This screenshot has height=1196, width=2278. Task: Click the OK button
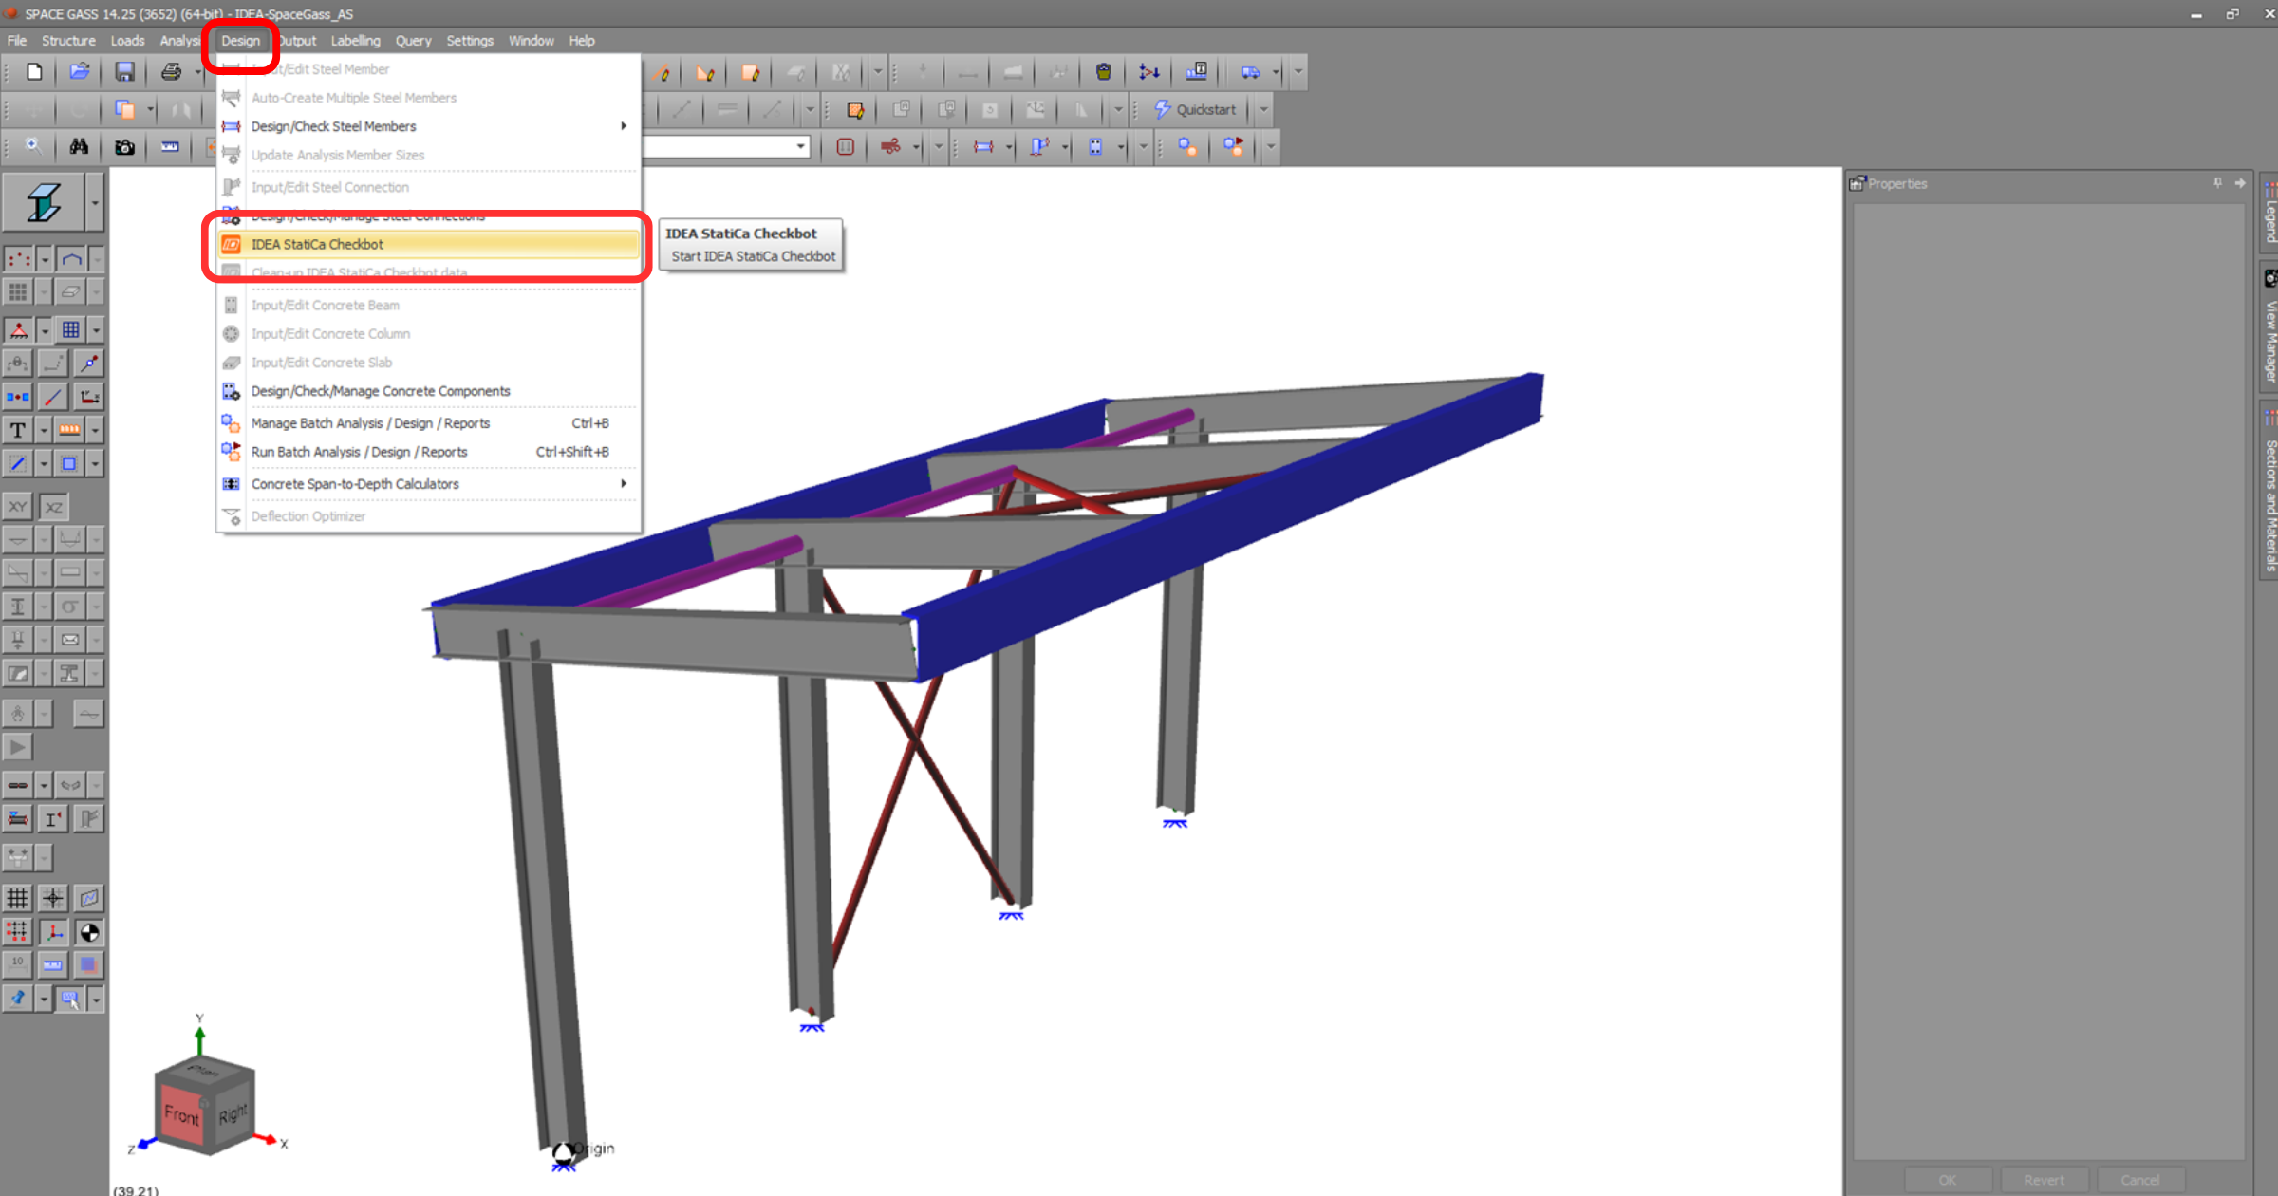1947,1179
